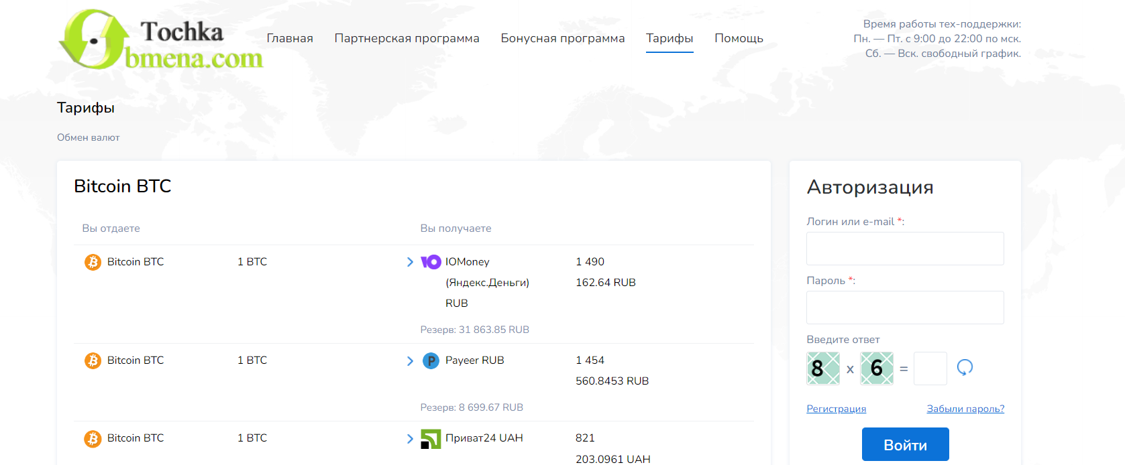
Task: Click captcha image showing number 6
Action: click(x=877, y=369)
